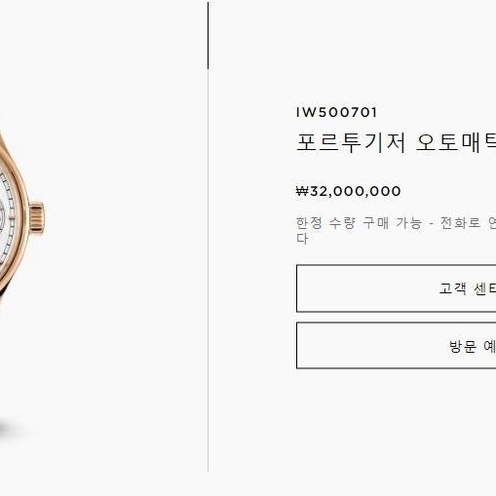Viewport: 496px width, 496px height.
Task: Click the ₩32,000,000 price text
Action: point(349,191)
